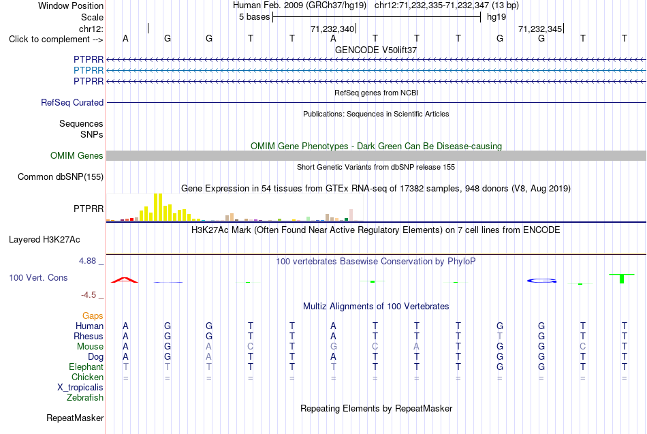The height and width of the screenshot is (434, 647).
Task: Click "100 vertebrates Basewise Conservation by PhyloP" title
Action: 376,262
